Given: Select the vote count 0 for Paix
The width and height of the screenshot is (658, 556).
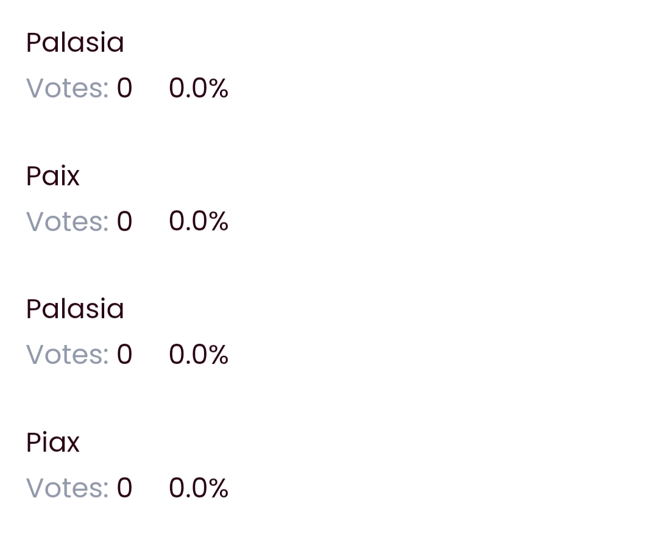Looking at the screenshot, I should tap(125, 221).
